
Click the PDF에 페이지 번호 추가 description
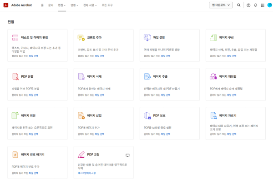coord(25,167)
